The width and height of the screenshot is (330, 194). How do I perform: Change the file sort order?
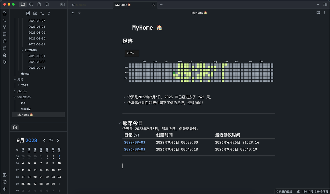point(42,13)
